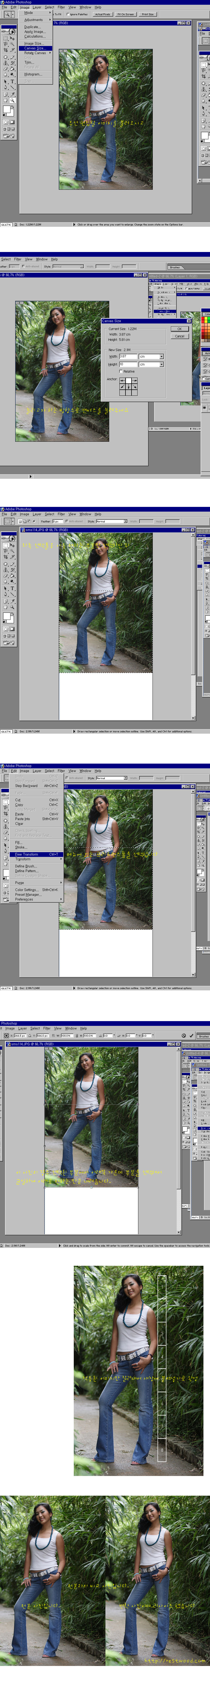Click Cancel in the Canvas Size dialog
The width and height of the screenshot is (210, 1708).
180,336
